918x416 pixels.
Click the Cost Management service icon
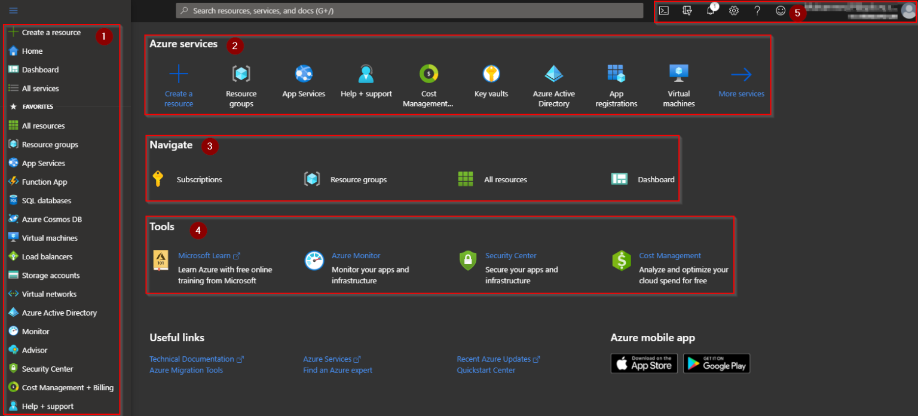click(429, 74)
